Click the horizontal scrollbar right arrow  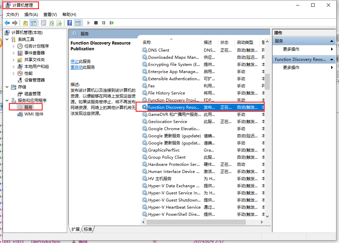tap(261, 222)
